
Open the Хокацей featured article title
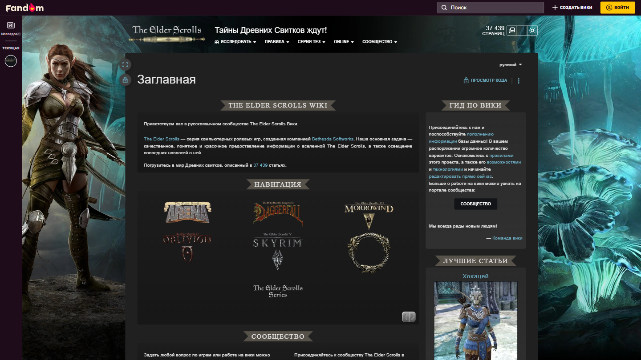(475, 276)
